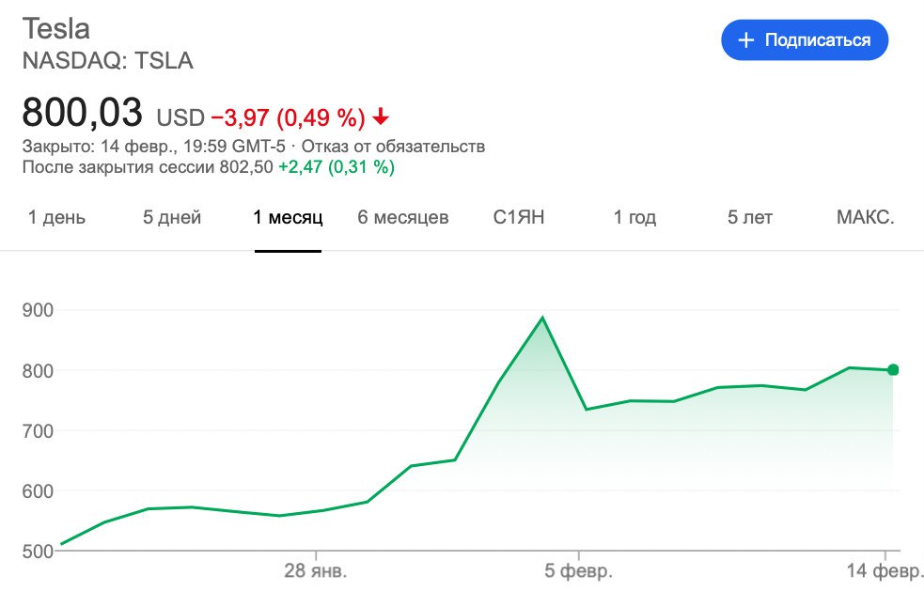Choose the 1 месяц tab
The width and height of the screenshot is (924, 591).
(288, 218)
